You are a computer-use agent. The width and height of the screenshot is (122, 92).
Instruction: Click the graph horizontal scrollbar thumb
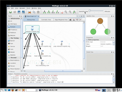click(63, 71)
